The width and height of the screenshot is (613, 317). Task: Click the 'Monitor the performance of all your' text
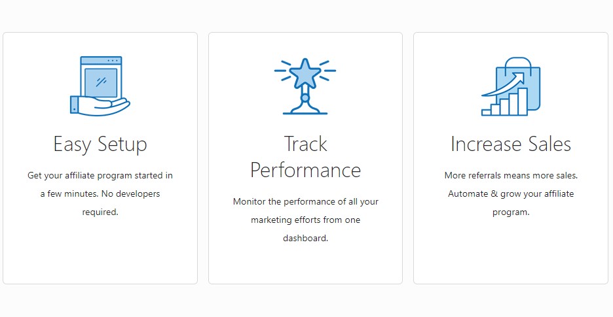306,202
